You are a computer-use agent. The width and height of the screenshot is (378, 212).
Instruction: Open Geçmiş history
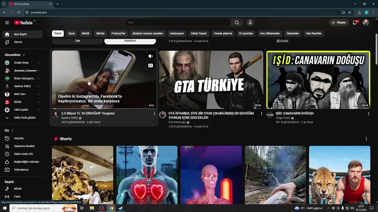[x=22, y=138]
